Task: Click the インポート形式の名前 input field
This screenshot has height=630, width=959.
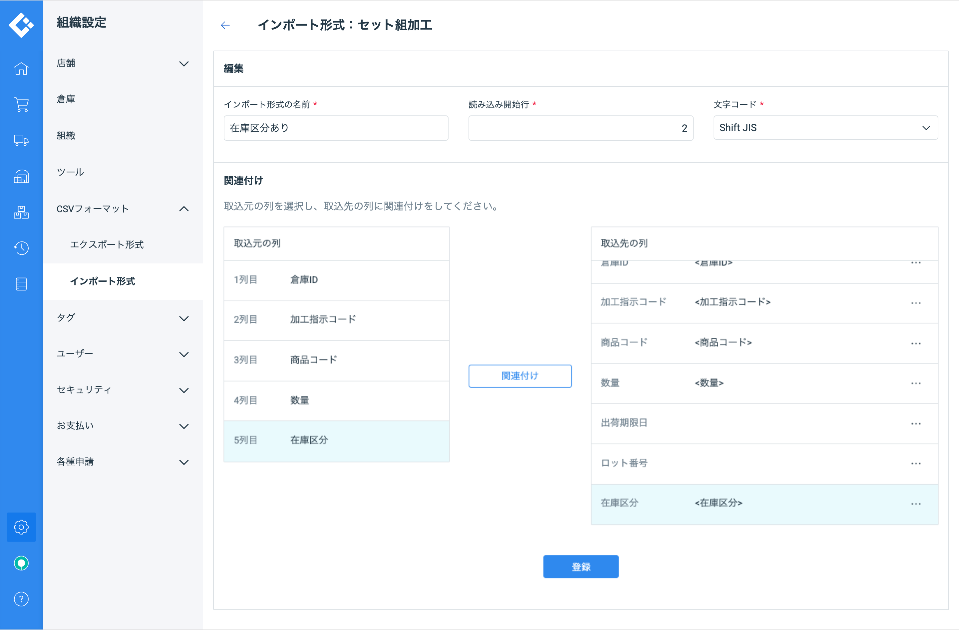Action: [335, 128]
